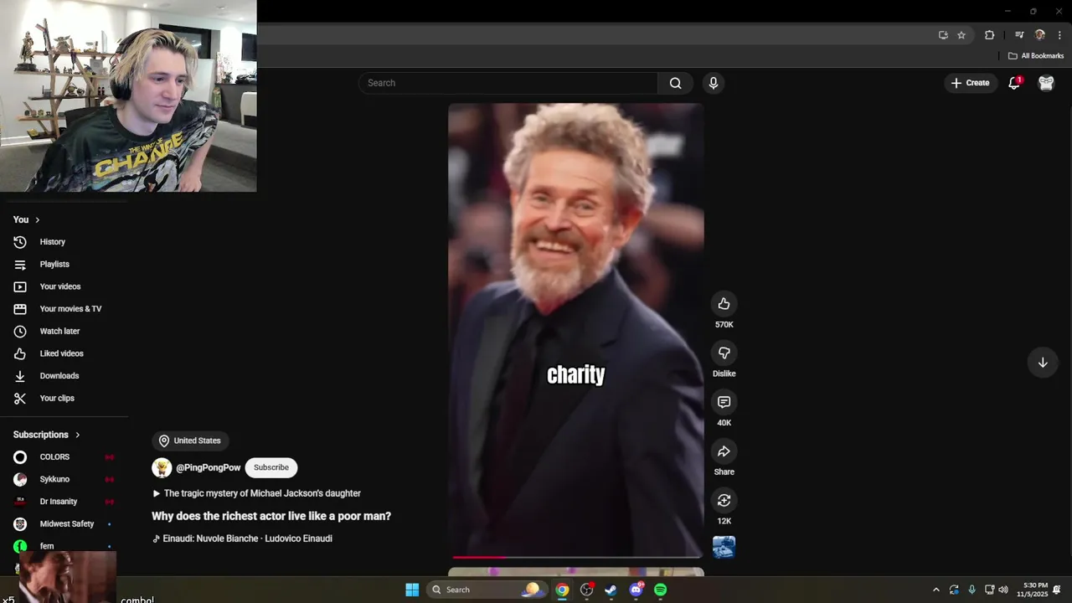
Task: Open Chrome media controls icon
Action: 1019,35
